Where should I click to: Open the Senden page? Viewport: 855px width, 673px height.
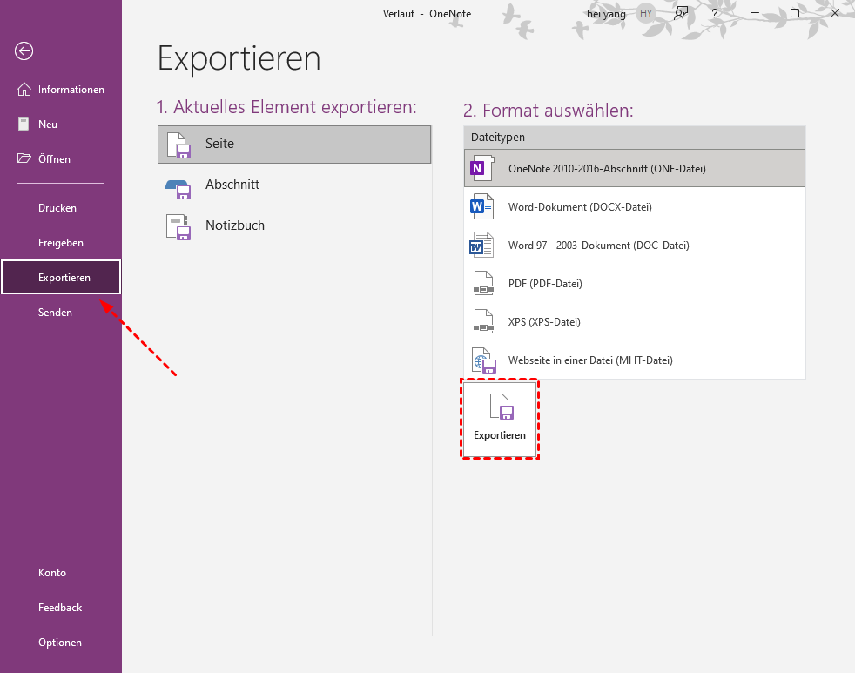(x=61, y=313)
